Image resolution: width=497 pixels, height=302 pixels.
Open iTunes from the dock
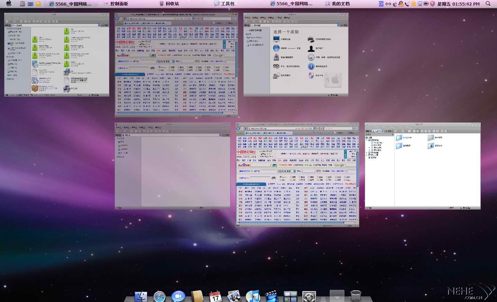(253, 297)
